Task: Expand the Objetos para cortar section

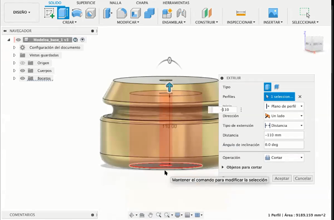Action: tap(223, 167)
